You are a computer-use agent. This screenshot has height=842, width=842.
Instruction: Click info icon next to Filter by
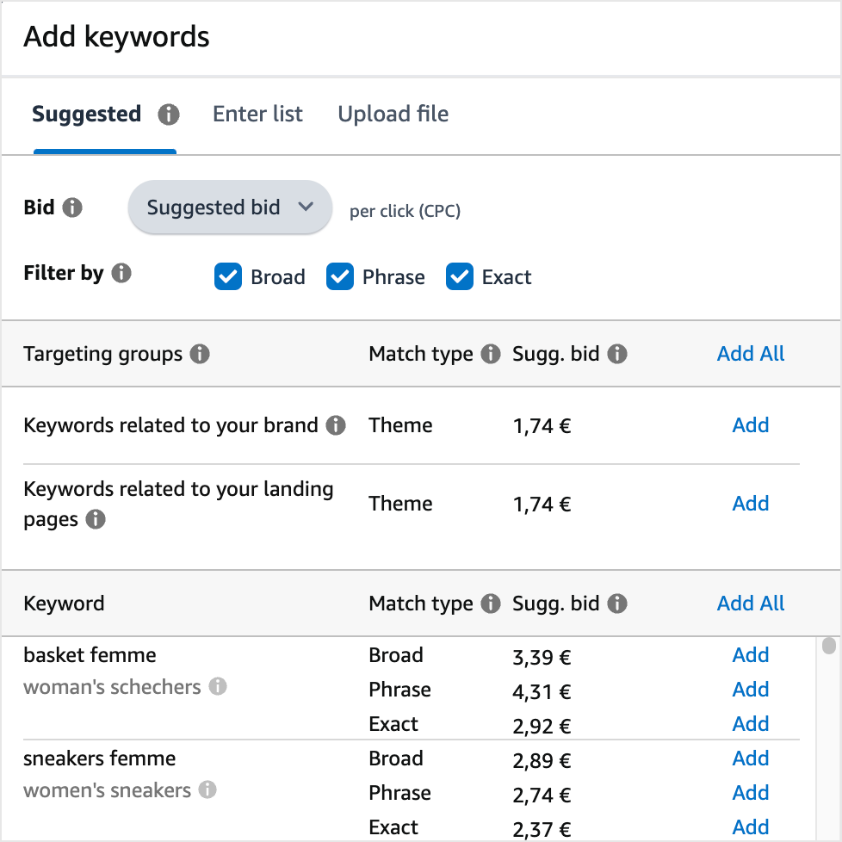pos(121,274)
